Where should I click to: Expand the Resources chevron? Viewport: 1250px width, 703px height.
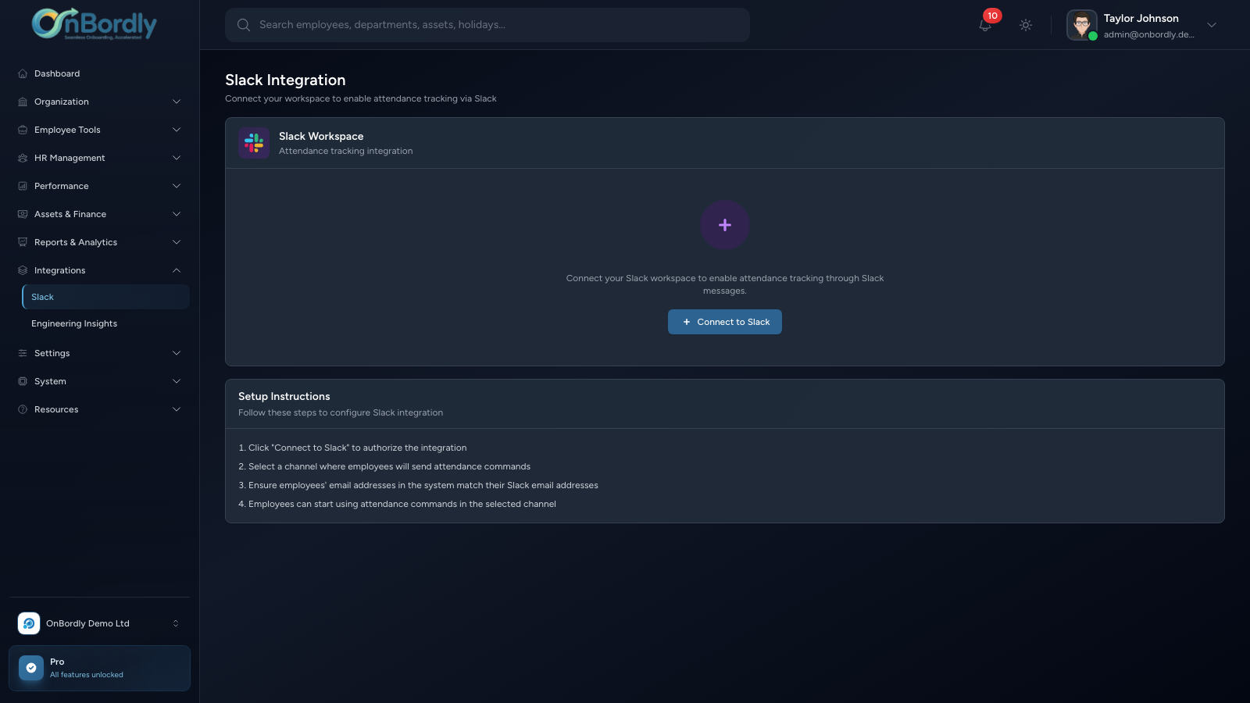click(x=177, y=409)
